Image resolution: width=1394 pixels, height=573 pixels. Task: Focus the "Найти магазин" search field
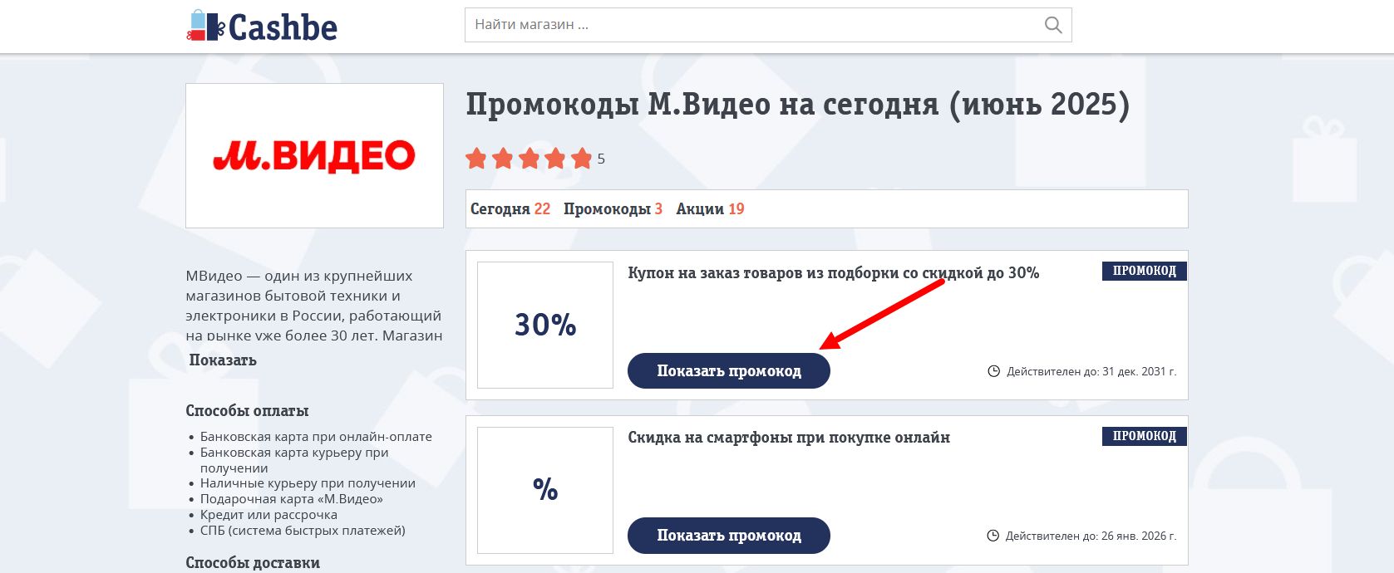click(x=768, y=25)
